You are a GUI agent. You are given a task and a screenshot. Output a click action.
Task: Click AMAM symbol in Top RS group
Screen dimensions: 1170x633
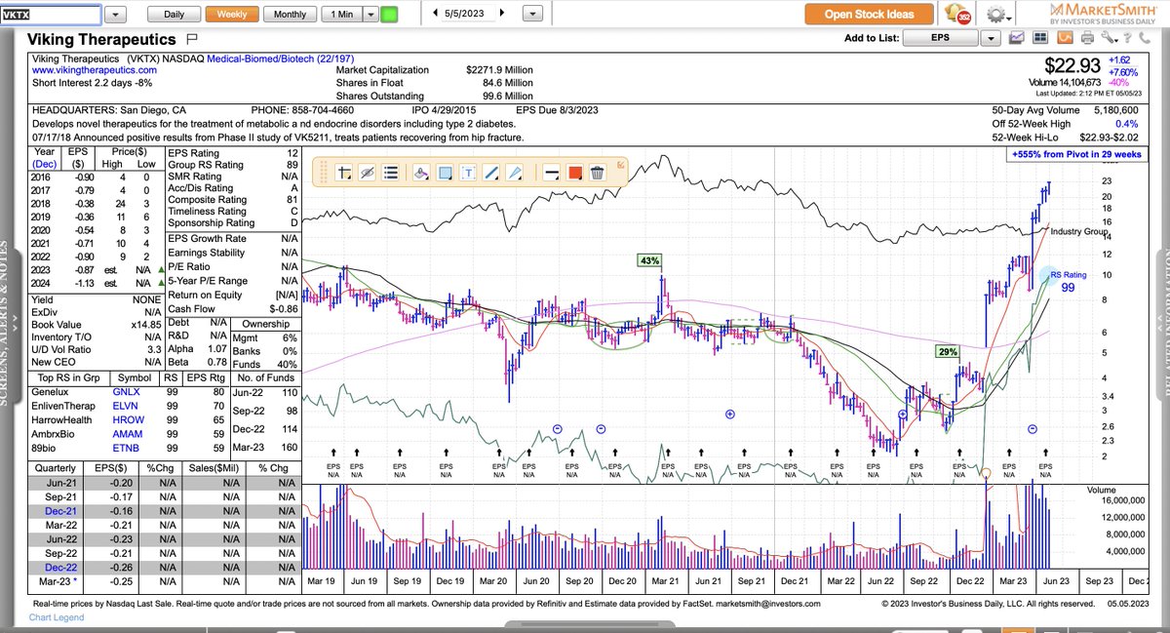[x=128, y=434]
